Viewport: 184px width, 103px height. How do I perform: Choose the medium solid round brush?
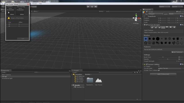[x=154, y=39]
